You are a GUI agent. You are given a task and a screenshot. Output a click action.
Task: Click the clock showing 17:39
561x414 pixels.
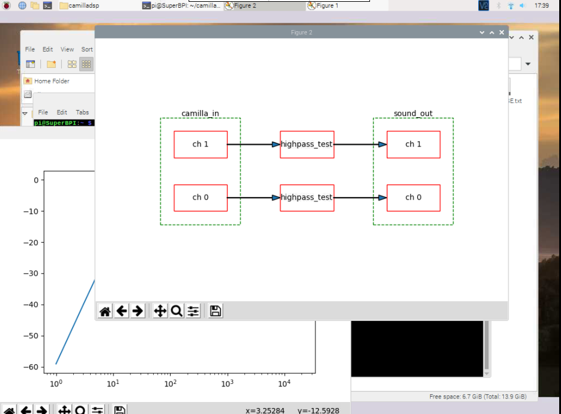click(542, 5)
